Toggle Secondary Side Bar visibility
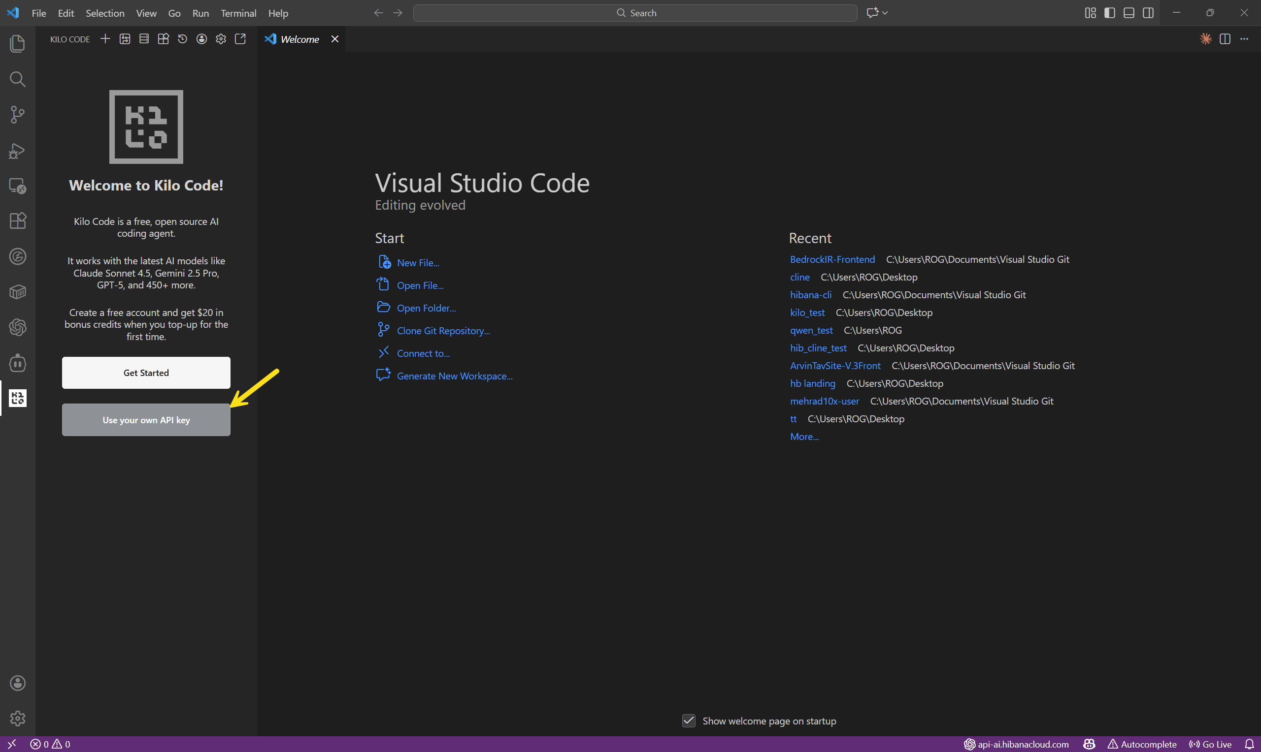This screenshot has width=1261, height=752. [1148, 13]
